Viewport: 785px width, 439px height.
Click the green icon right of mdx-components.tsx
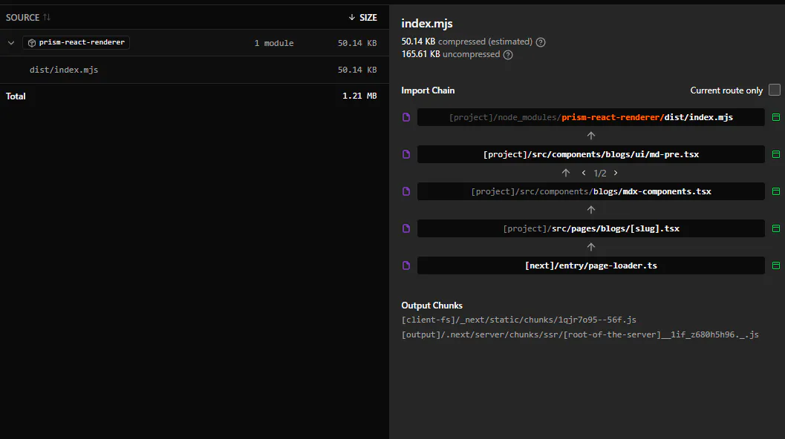pyautogui.click(x=776, y=191)
